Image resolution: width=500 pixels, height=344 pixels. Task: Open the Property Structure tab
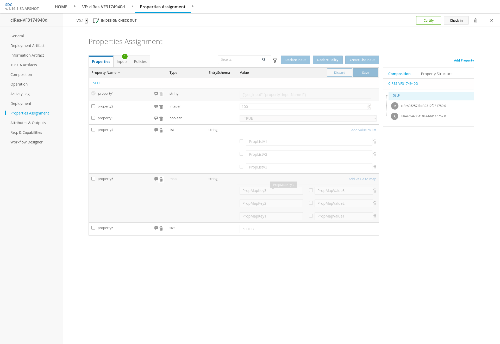pyautogui.click(x=436, y=74)
